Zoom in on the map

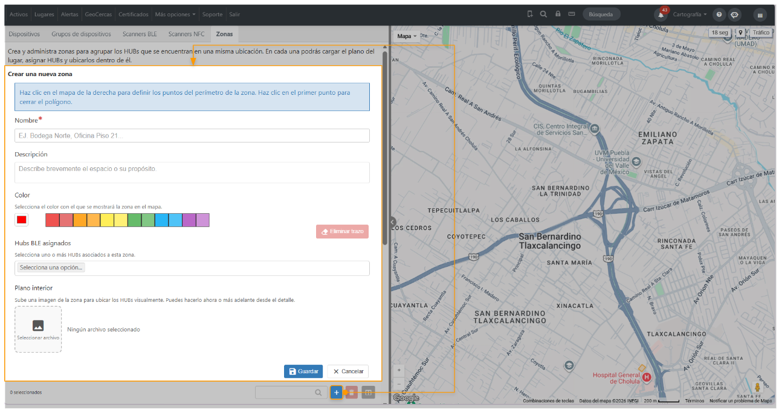(399, 370)
